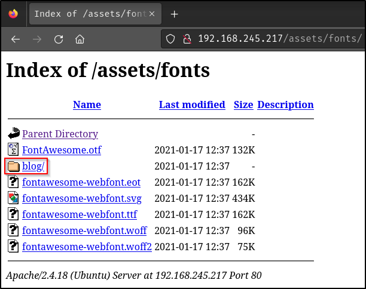Click the shield tracking protection icon
366x289 pixels.
[171, 39]
